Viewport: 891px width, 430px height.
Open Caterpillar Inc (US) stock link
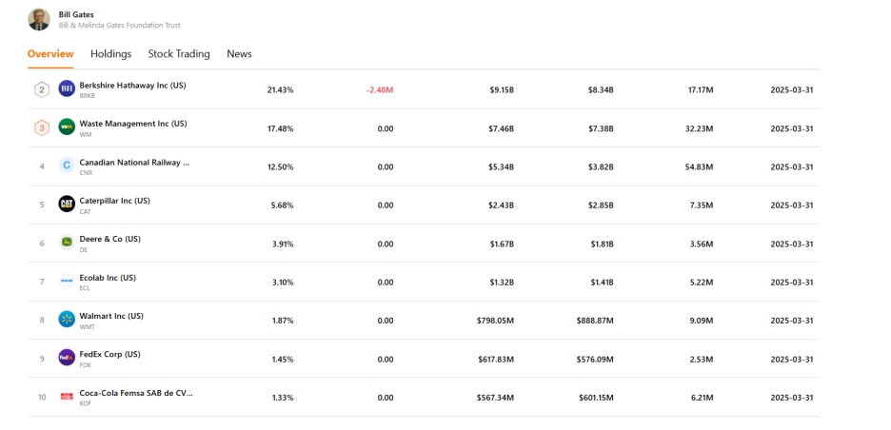(115, 201)
